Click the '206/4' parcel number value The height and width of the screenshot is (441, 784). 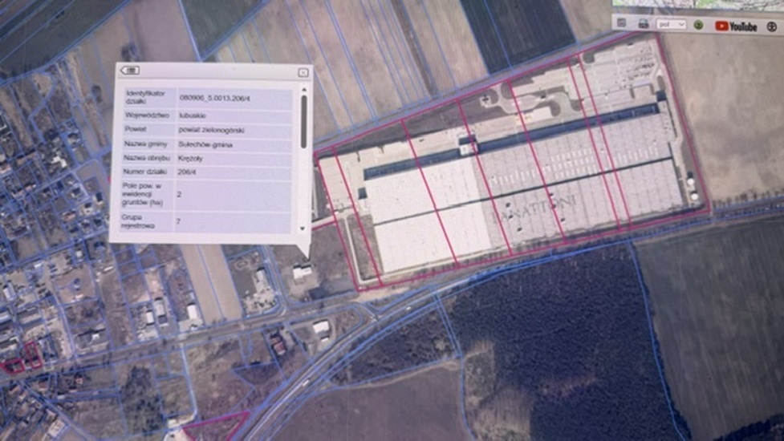186,172
